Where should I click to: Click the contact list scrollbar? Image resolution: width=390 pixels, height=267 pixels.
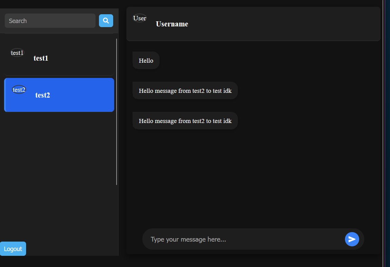point(117,112)
